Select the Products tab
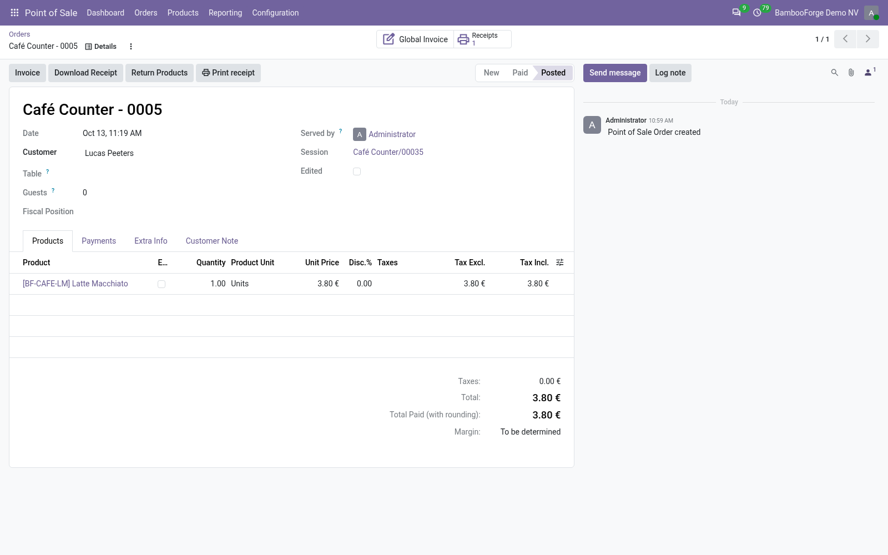 48,241
